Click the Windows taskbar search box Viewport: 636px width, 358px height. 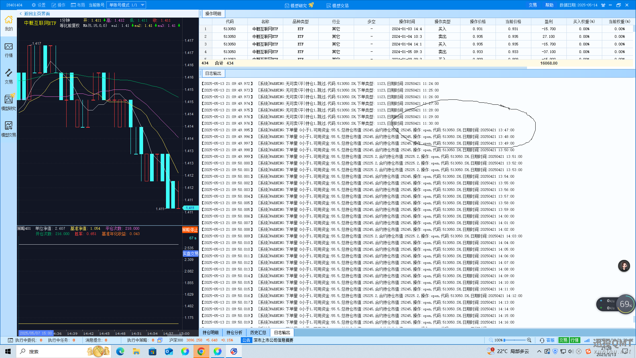point(63,351)
